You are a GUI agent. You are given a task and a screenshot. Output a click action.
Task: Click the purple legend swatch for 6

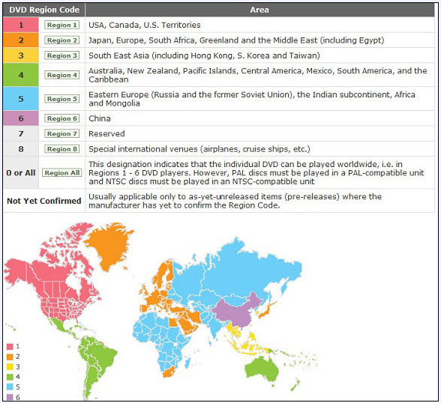(x=10, y=397)
